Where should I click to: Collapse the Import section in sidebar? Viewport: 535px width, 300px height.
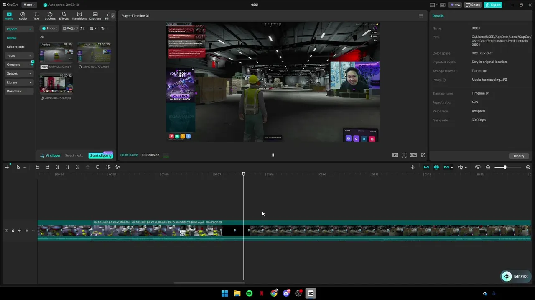[x=30, y=29]
